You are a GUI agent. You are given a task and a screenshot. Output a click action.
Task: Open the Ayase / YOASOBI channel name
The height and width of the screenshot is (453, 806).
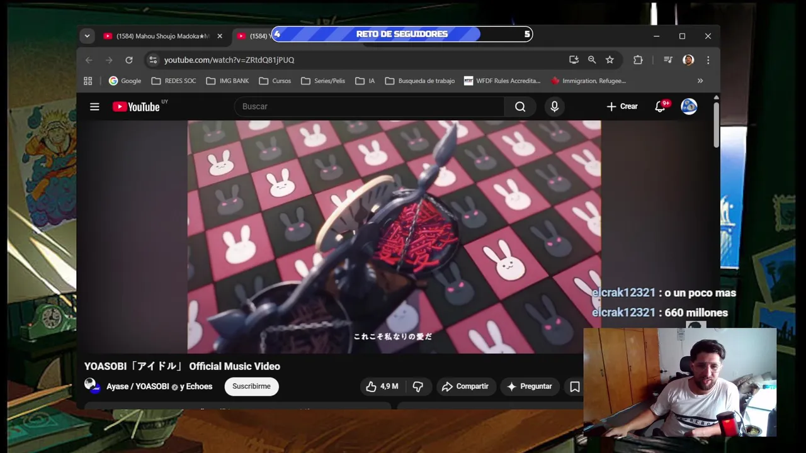(x=138, y=386)
